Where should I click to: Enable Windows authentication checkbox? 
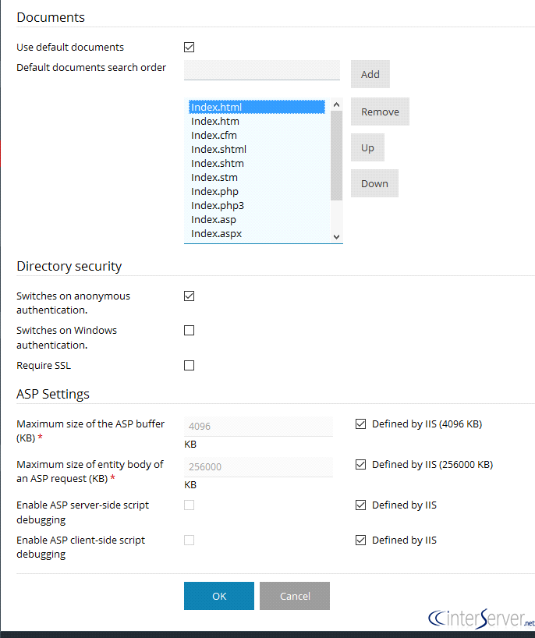tap(189, 330)
